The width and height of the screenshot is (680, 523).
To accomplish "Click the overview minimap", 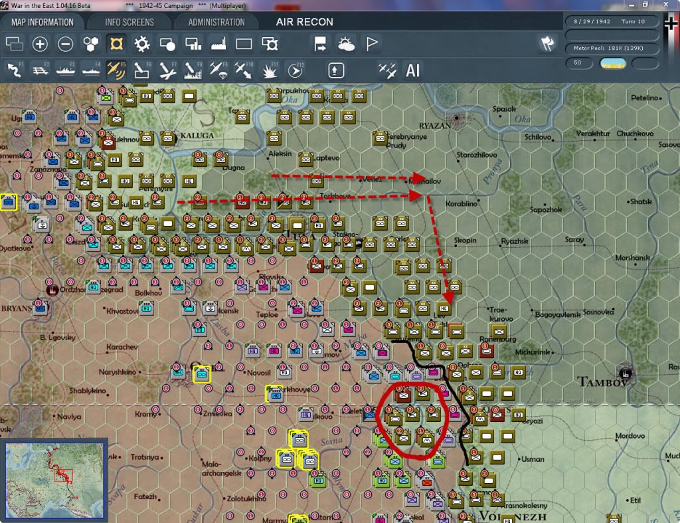I will click(54, 480).
